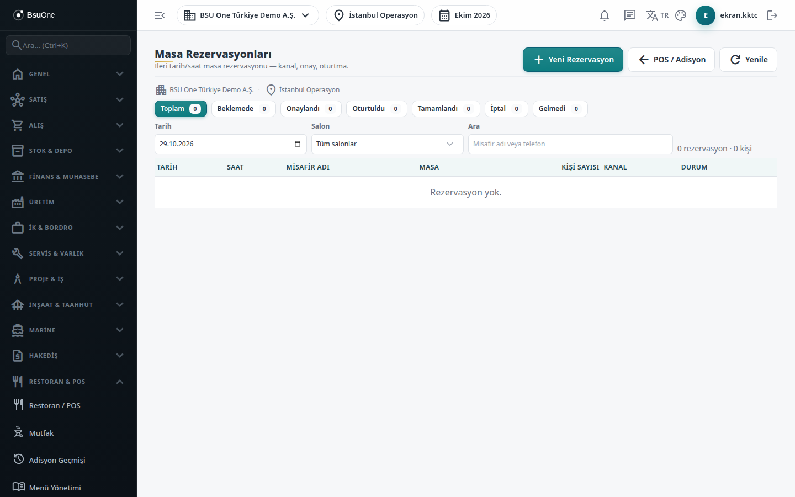Open the calendar picker in the Tarih field
Screen dimensions: 795x497
click(298, 144)
